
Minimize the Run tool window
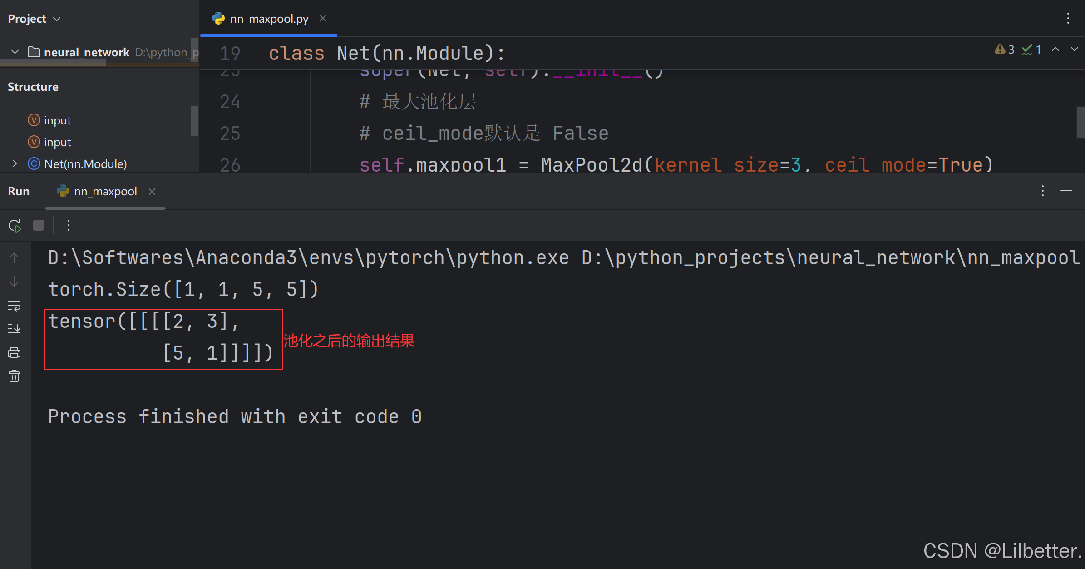(x=1066, y=191)
